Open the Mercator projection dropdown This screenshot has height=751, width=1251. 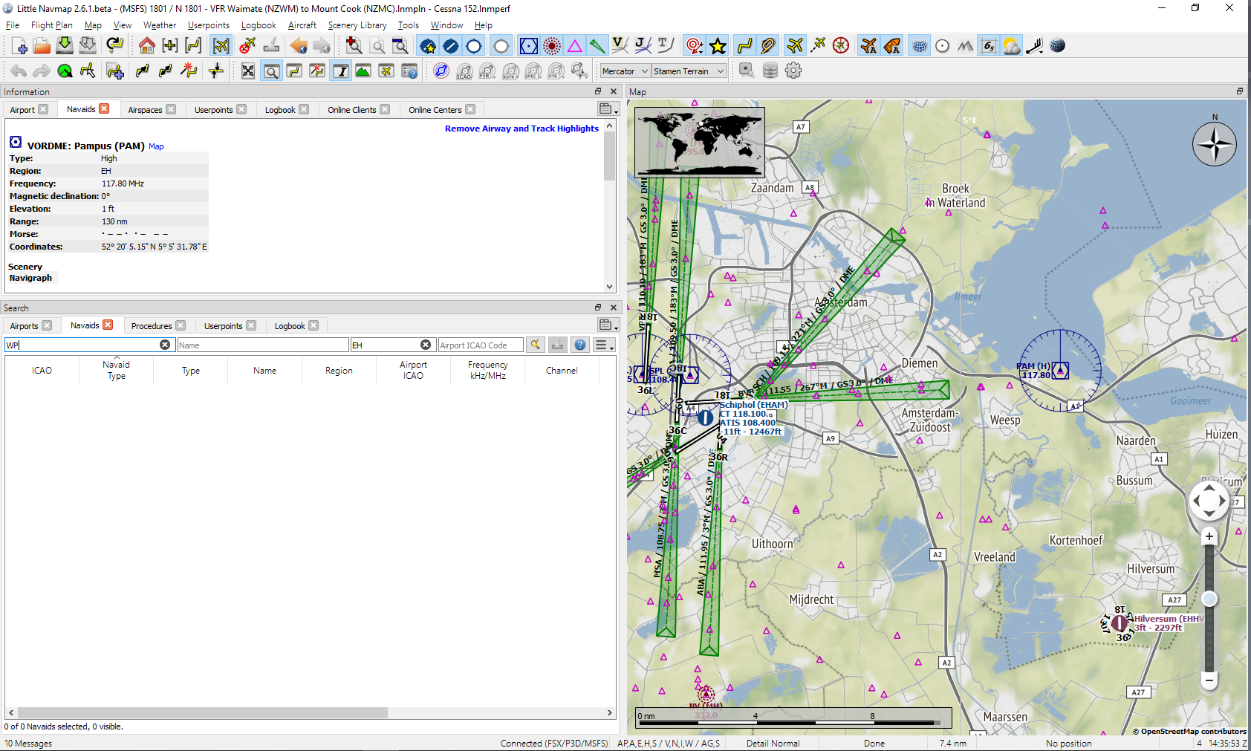tap(624, 71)
